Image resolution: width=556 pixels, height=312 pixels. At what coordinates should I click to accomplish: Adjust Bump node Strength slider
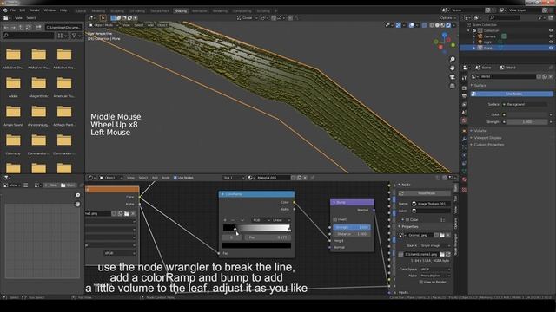[351, 227]
